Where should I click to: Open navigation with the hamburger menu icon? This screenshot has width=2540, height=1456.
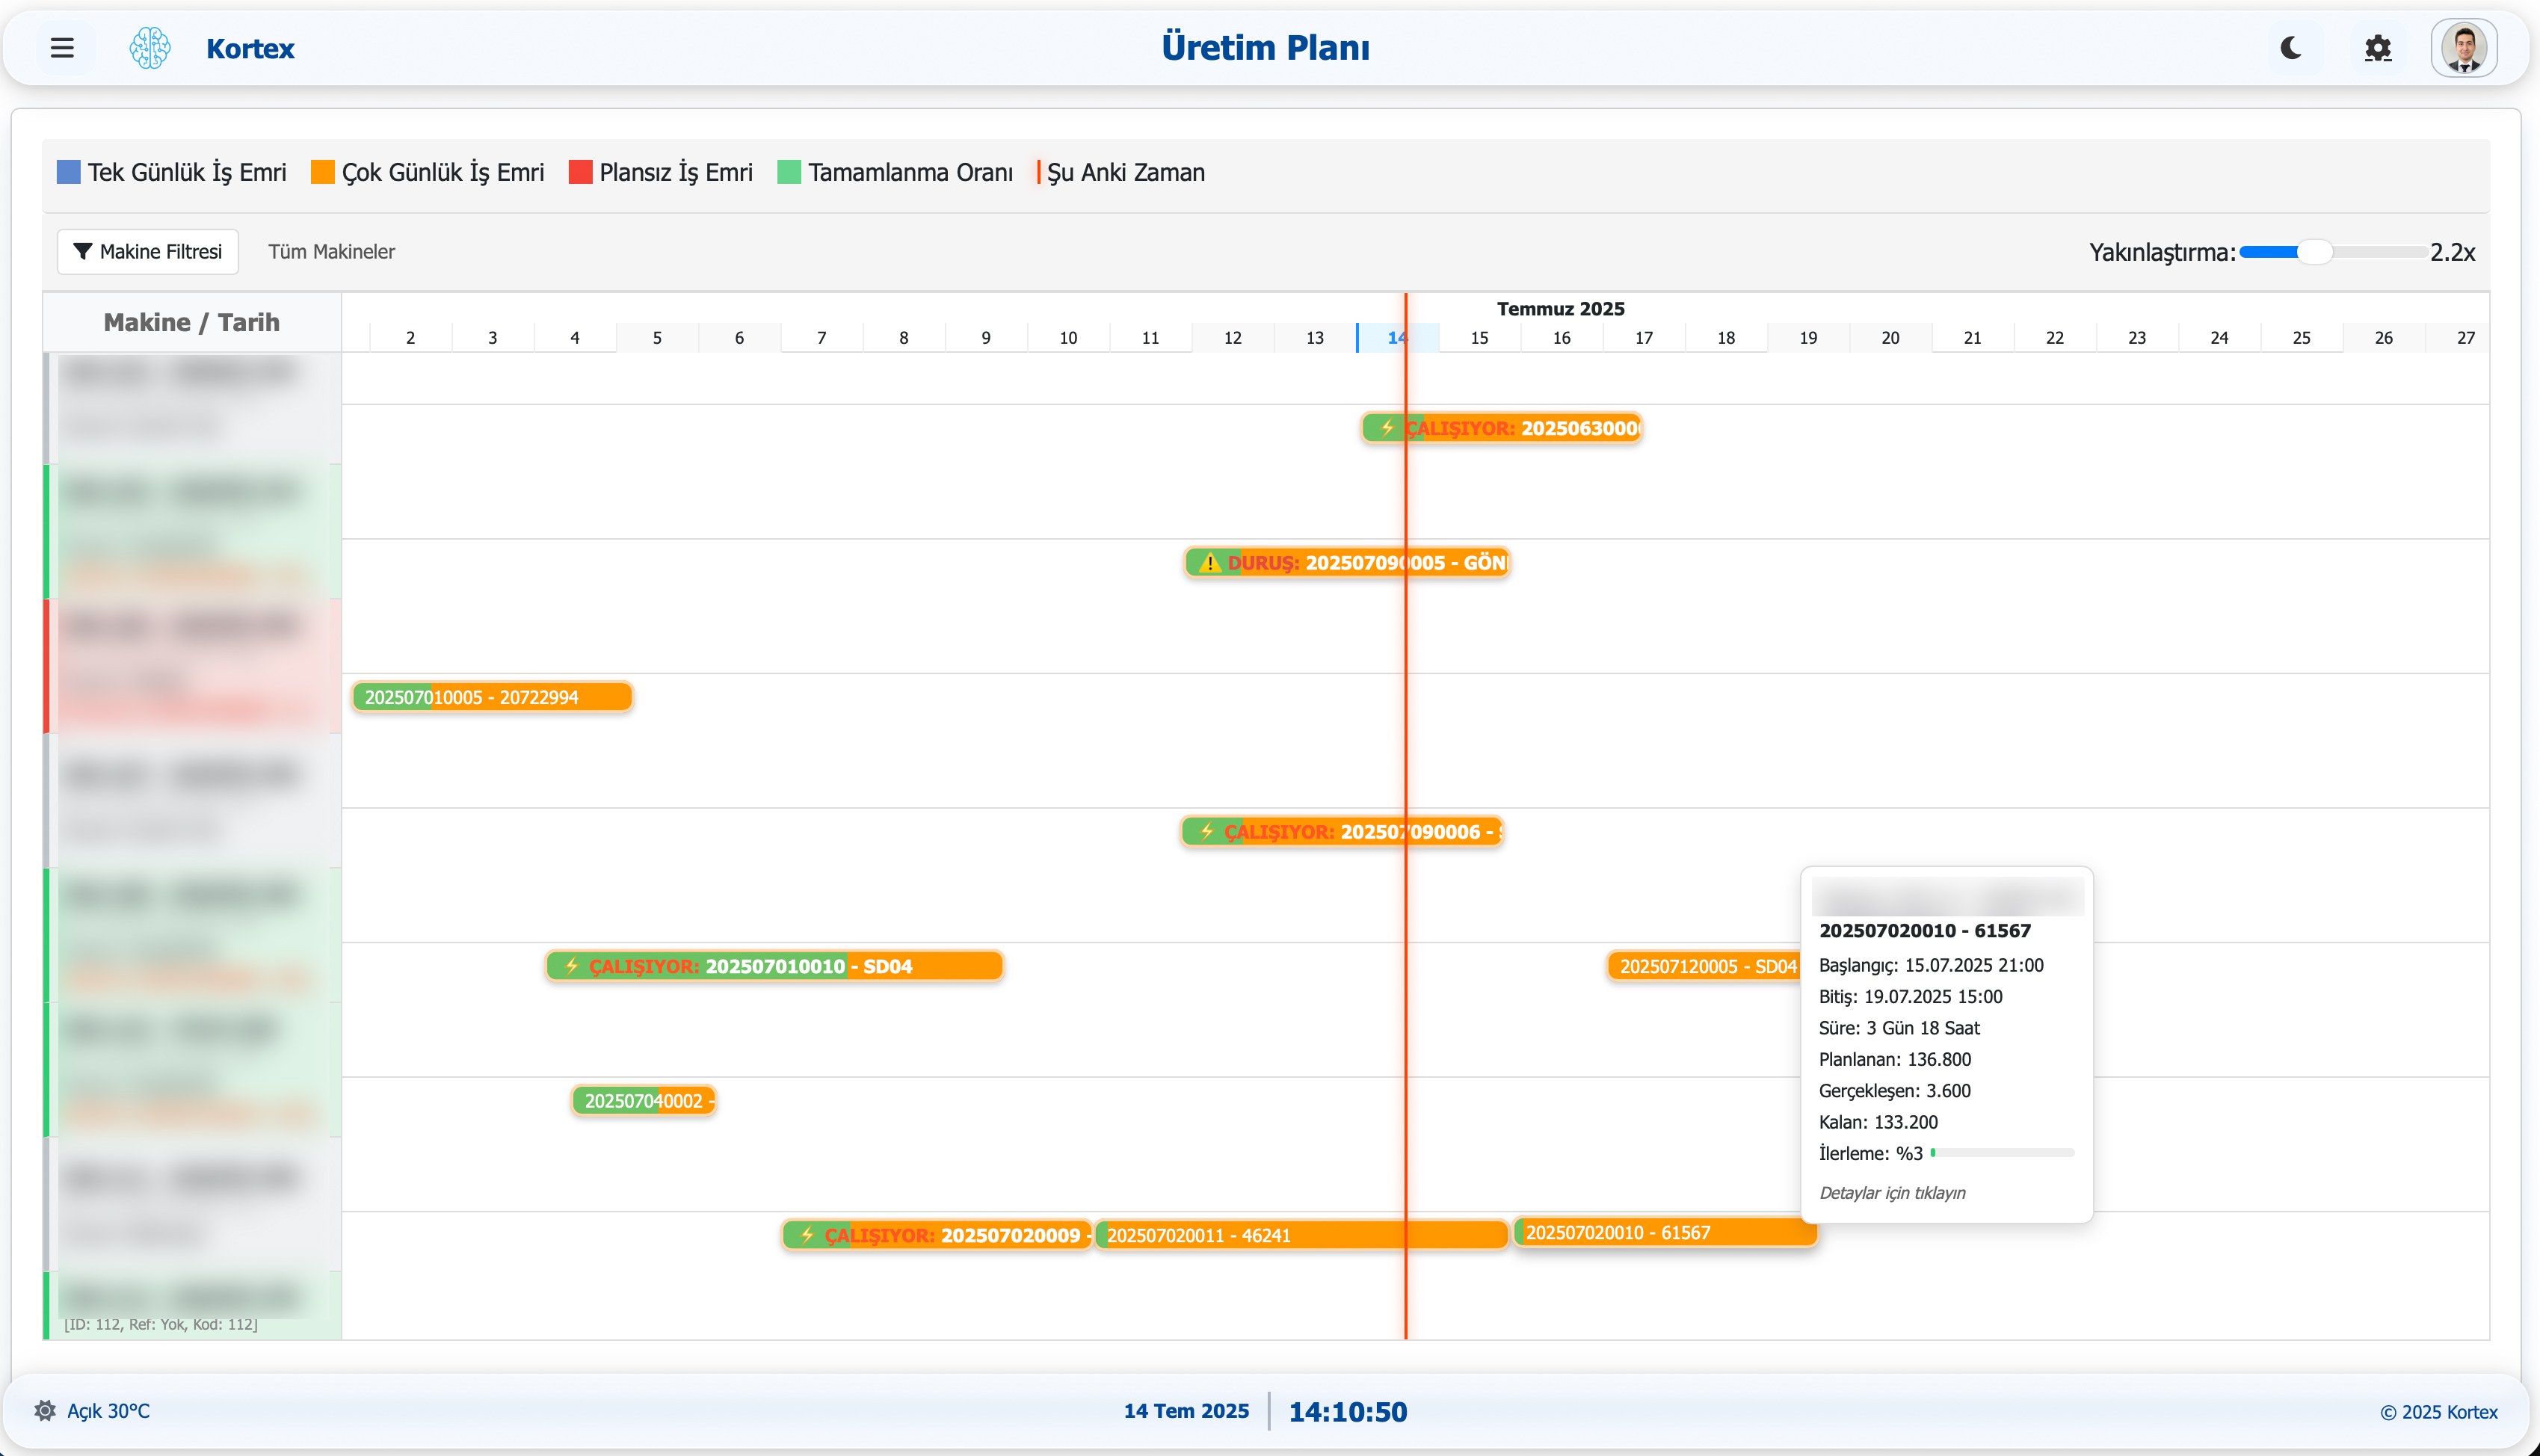(x=62, y=47)
